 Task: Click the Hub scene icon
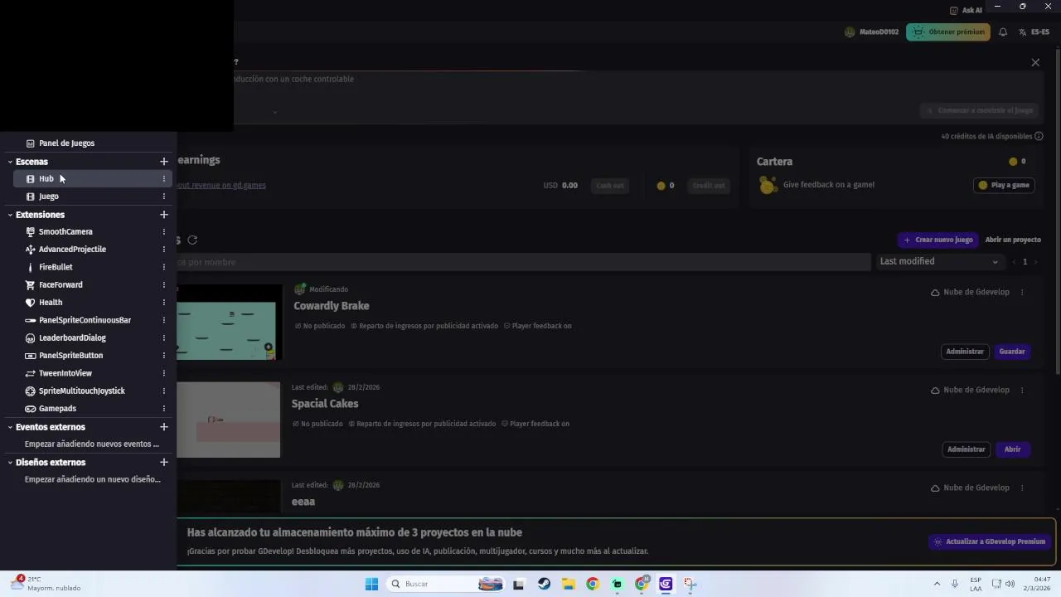click(x=31, y=179)
